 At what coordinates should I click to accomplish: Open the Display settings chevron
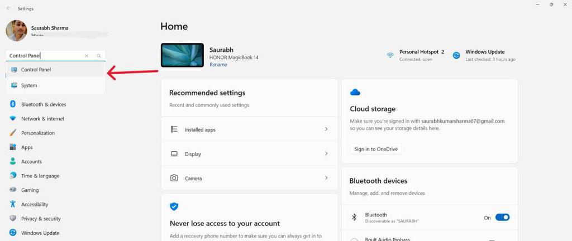click(326, 154)
